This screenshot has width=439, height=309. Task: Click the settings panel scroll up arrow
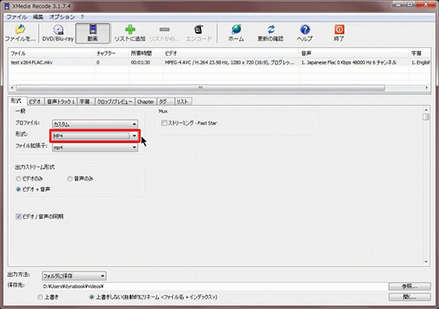426,110
